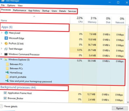This screenshot has height=111, width=129.
Task: Click the 0.3% CPU value
Action: [x=79, y=60]
